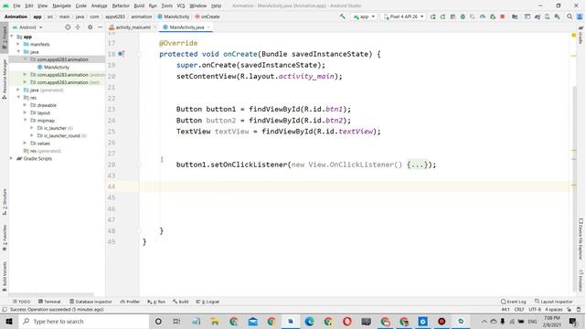Expand the folded {...} code on line 28
Image resolution: width=585 pixels, height=329 pixels.
(x=417, y=164)
